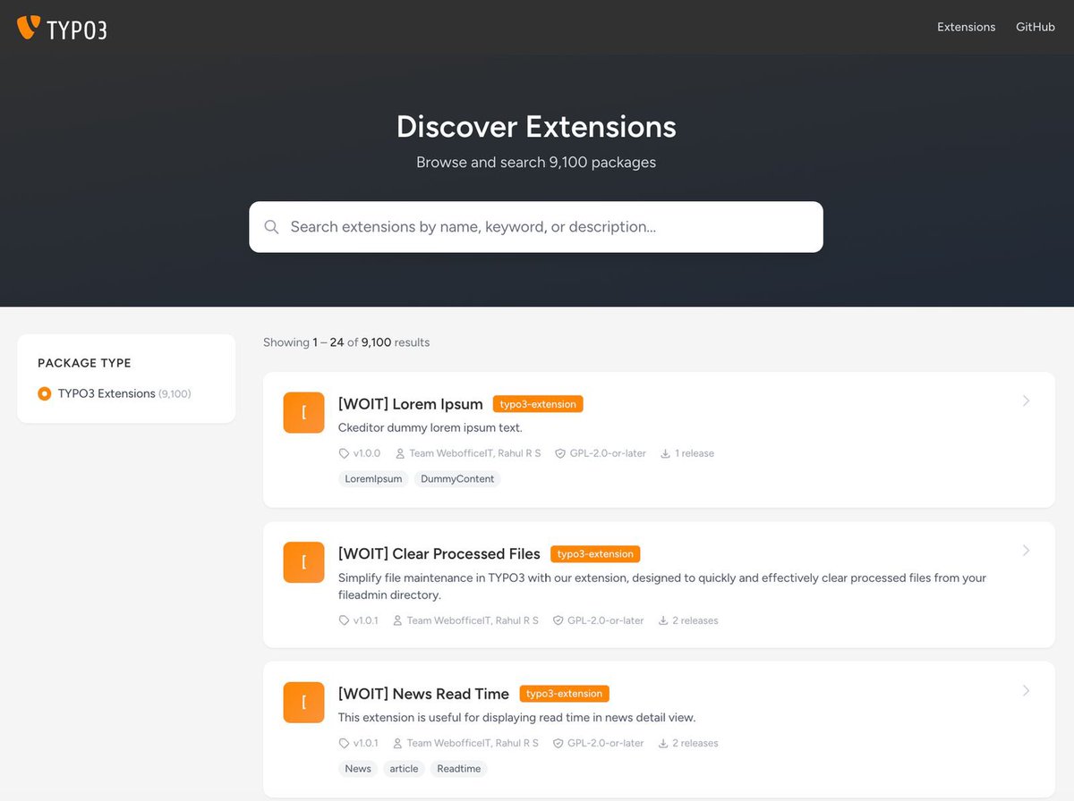
Task: Click version tag icon for Clear Processed Files
Action: coord(344,620)
